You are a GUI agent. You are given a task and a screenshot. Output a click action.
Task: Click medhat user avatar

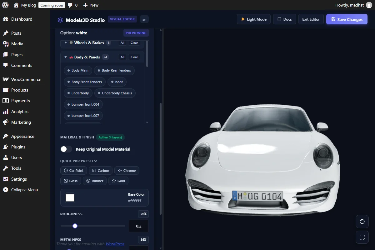click(x=369, y=5)
